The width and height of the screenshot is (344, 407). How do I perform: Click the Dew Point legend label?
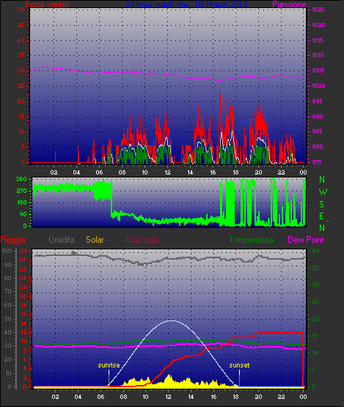point(306,240)
